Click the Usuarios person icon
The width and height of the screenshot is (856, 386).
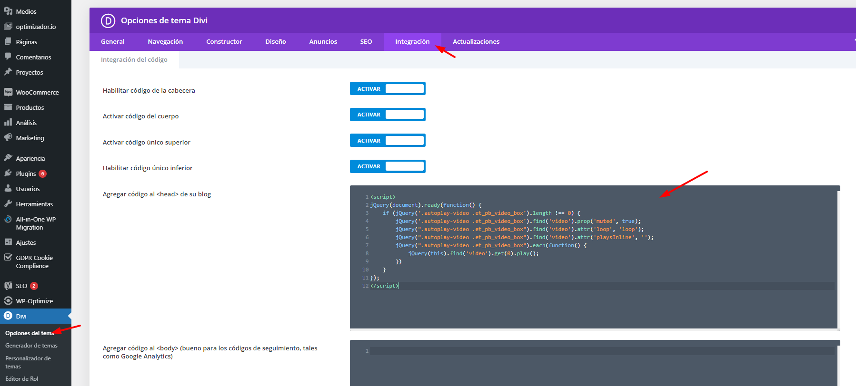(x=8, y=188)
